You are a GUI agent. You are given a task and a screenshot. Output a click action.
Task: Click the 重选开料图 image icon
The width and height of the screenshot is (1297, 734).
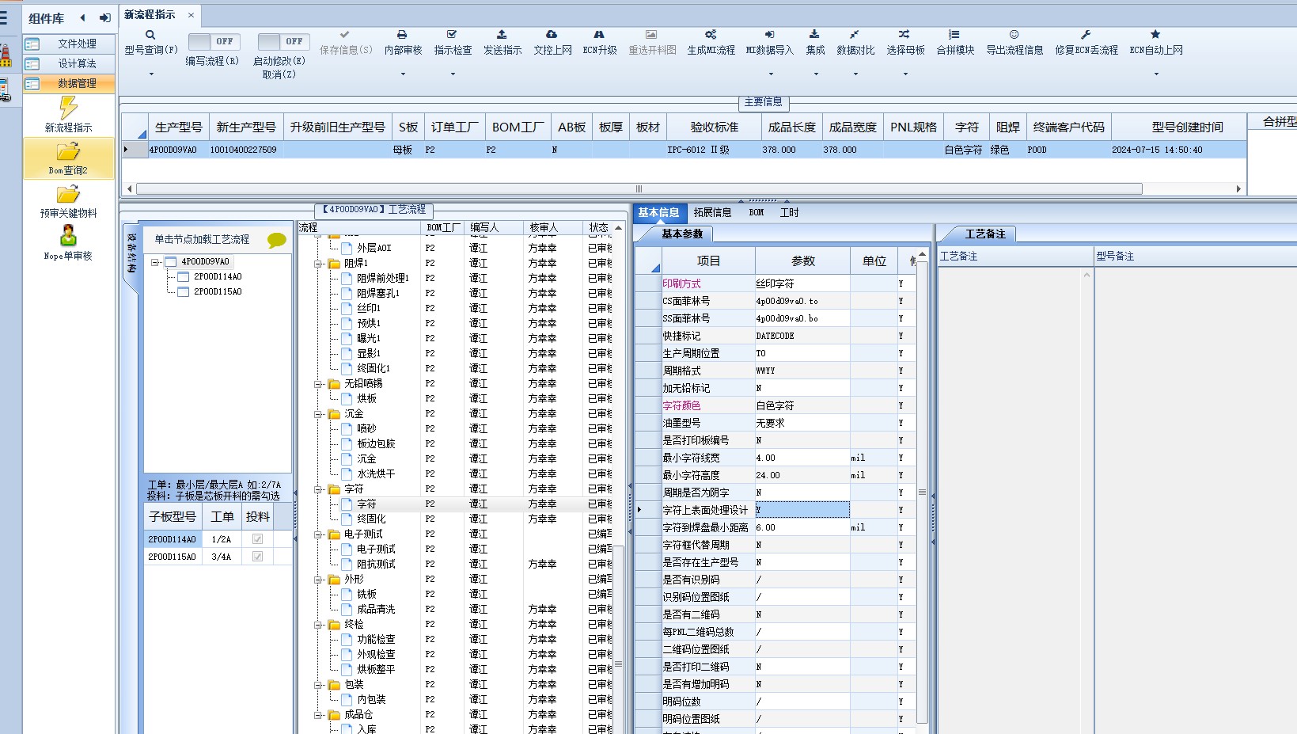click(651, 35)
